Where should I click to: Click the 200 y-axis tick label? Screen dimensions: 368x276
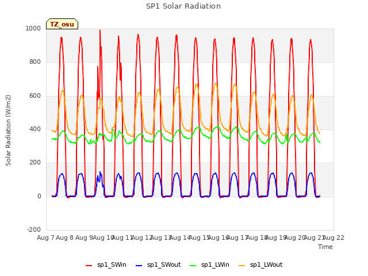pos(35,162)
